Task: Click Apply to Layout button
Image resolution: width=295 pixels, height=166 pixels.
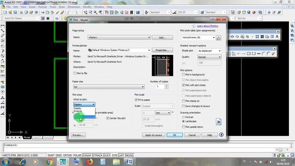Action: point(153,135)
